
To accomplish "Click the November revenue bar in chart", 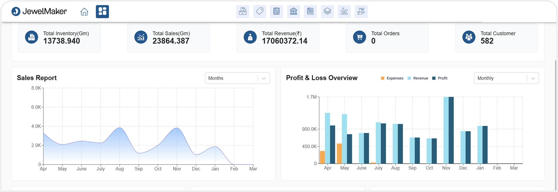I will [x=446, y=130].
